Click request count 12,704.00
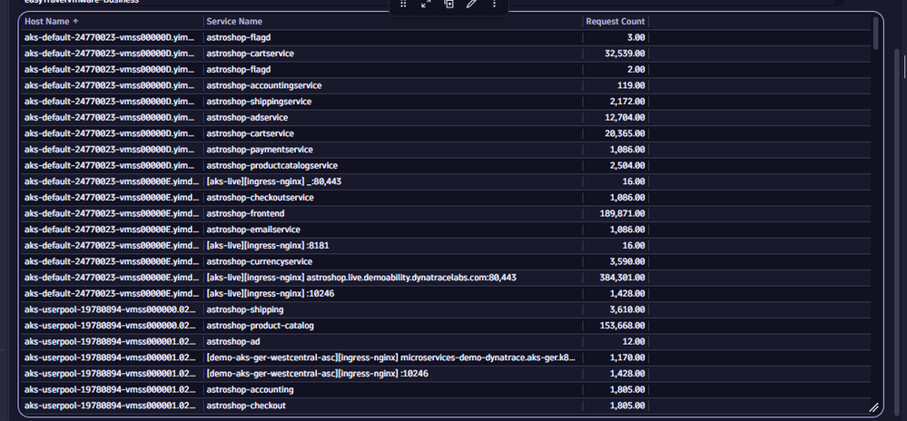Viewport: 907px width, 421px height. point(625,117)
